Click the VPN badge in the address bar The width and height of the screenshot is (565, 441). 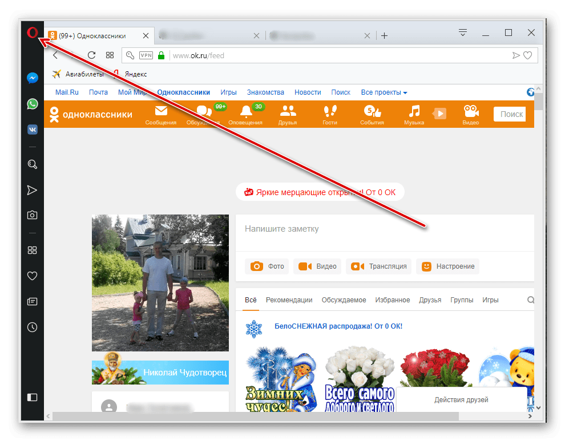click(x=146, y=55)
